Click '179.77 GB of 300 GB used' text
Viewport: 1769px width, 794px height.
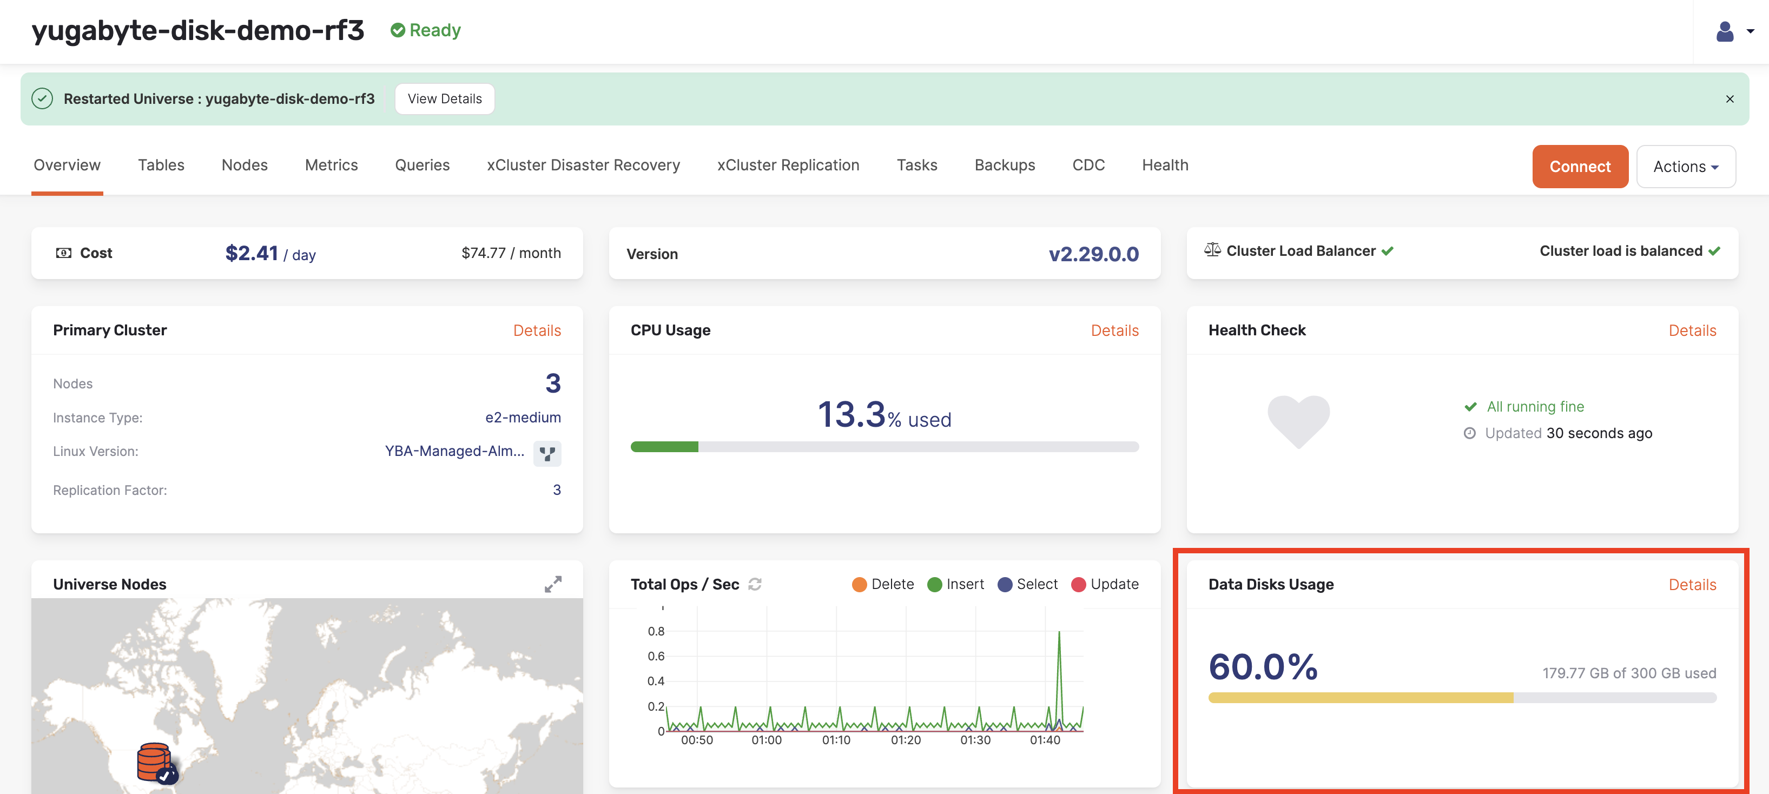tap(1629, 673)
